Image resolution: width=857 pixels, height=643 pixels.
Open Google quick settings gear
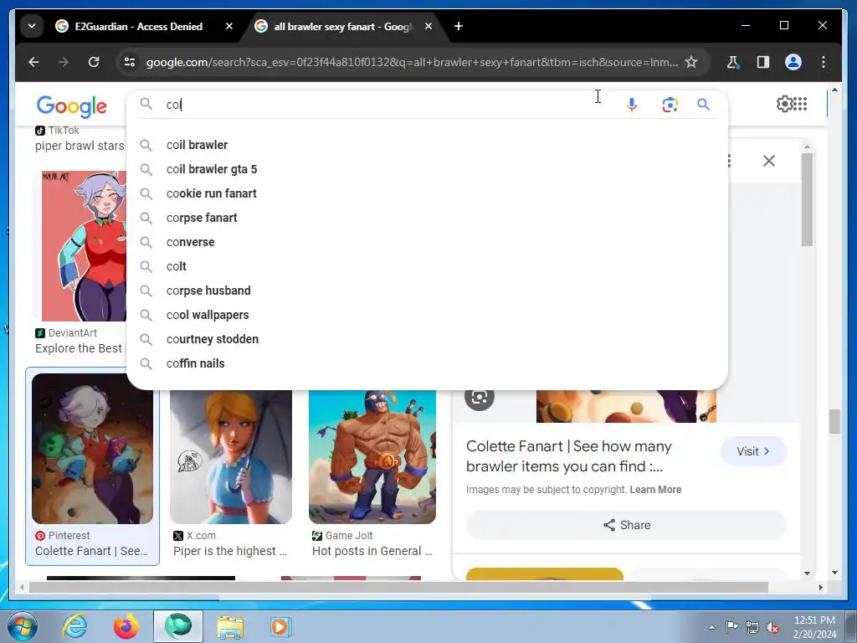tap(784, 104)
